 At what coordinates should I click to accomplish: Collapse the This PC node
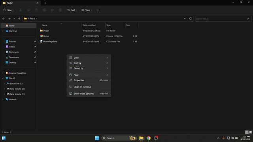click(x=3, y=78)
